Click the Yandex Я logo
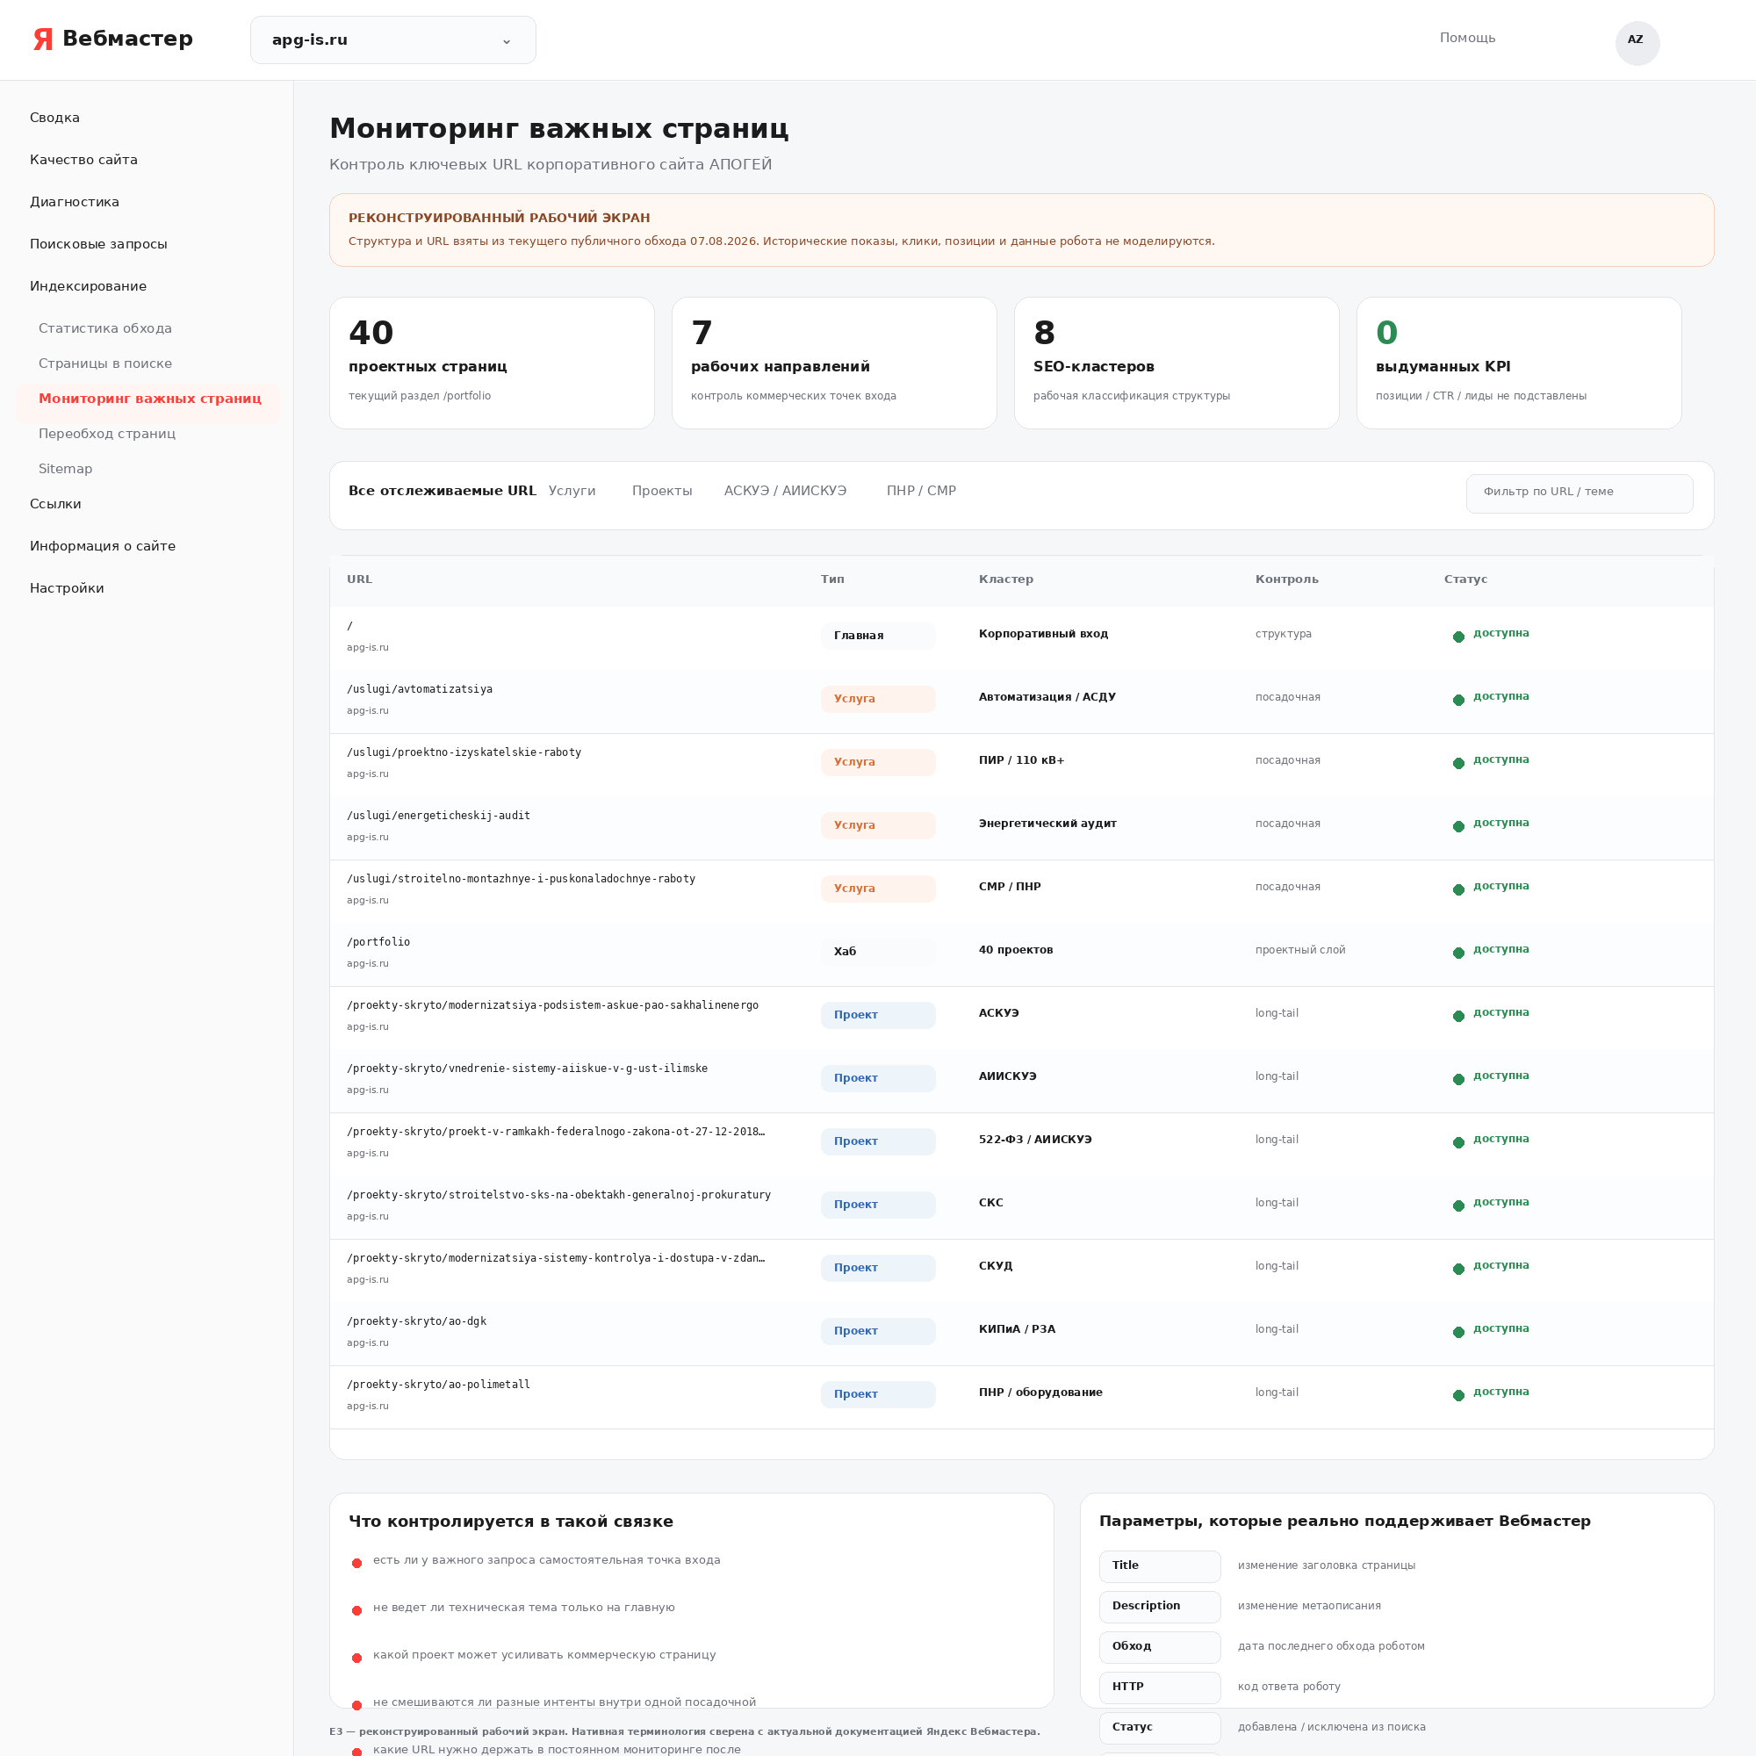The image size is (1756, 1756). [x=43, y=40]
